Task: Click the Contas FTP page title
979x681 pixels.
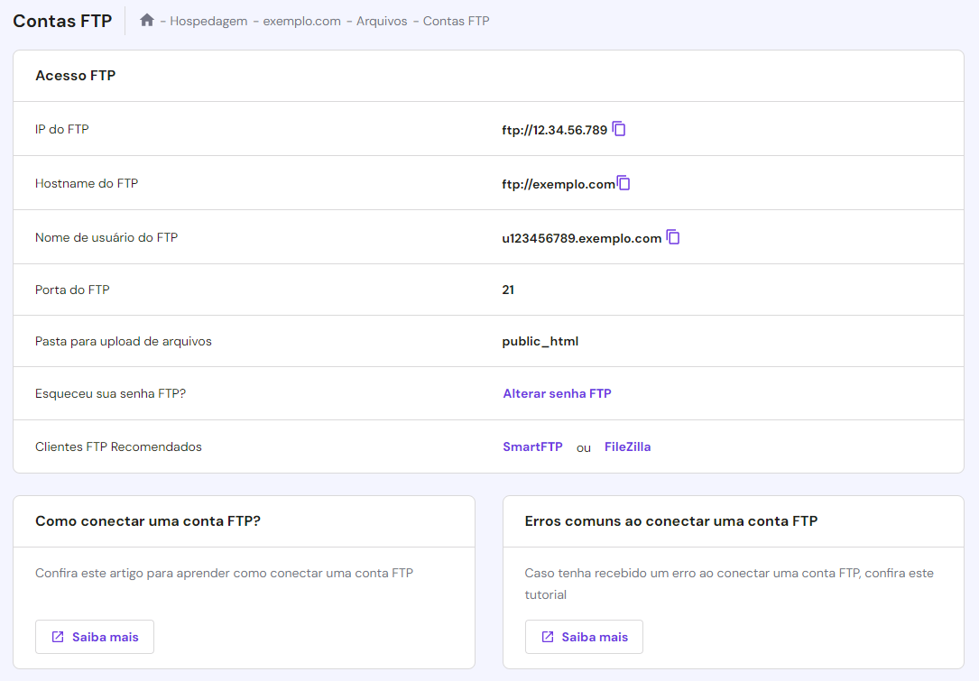Action: (61, 20)
